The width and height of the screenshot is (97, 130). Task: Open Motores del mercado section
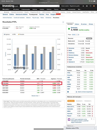tap(74, 97)
